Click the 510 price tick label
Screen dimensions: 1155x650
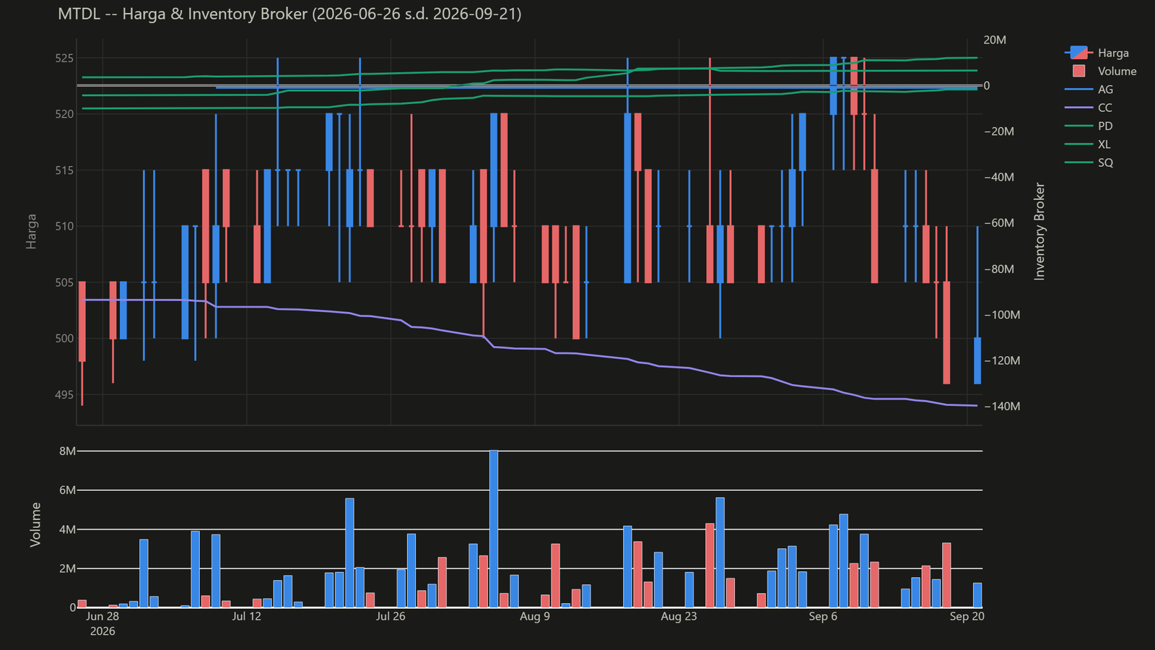[64, 226]
